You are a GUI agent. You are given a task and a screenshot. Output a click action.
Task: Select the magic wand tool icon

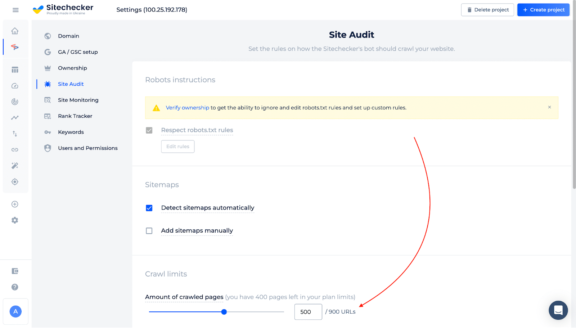pyautogui.click(x=15, y=166)
